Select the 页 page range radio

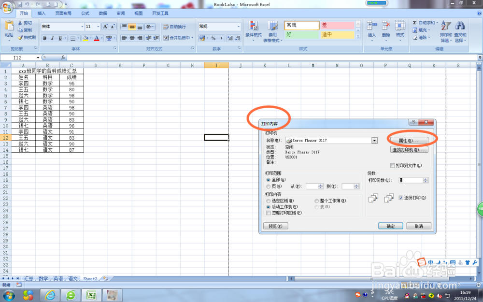pyautogui.click(x=268, y=187)
